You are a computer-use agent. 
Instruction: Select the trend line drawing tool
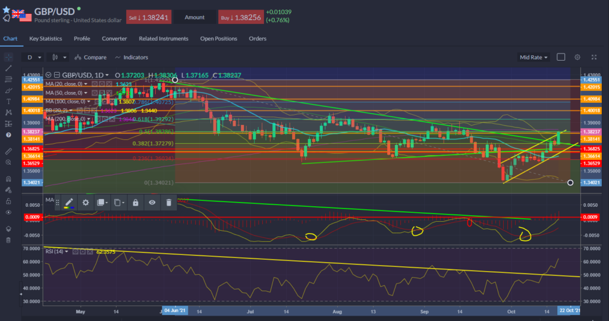(x=8, y=68)
